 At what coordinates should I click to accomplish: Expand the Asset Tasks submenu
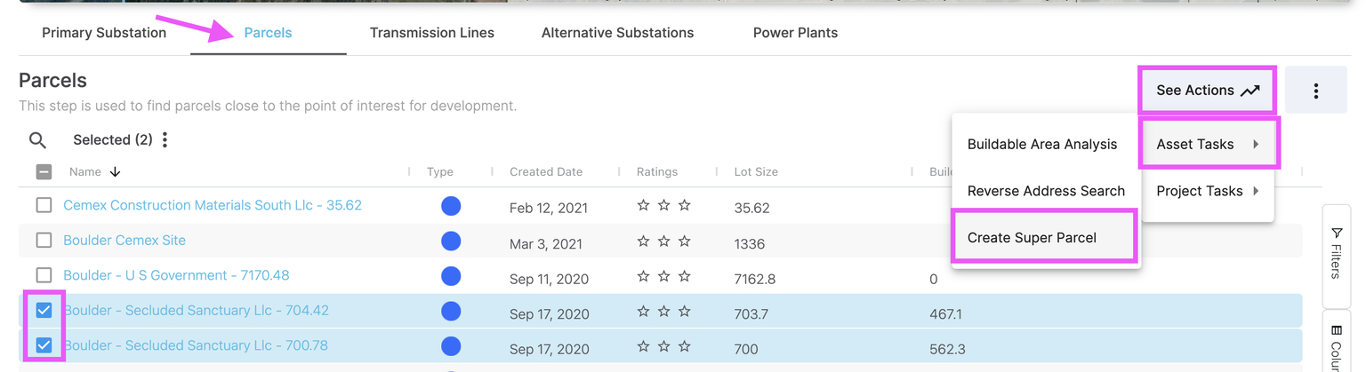1208,144
